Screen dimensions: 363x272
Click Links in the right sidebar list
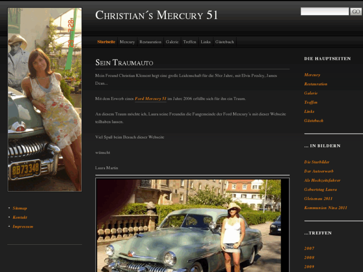pos(309,111)
